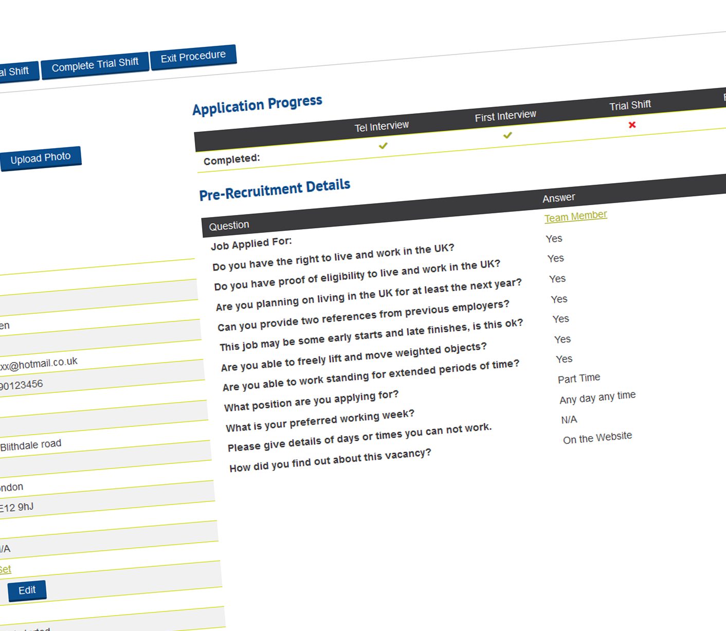Click the Edit button
This screenshot has width=726, height=631.
[x=27, y=590]
